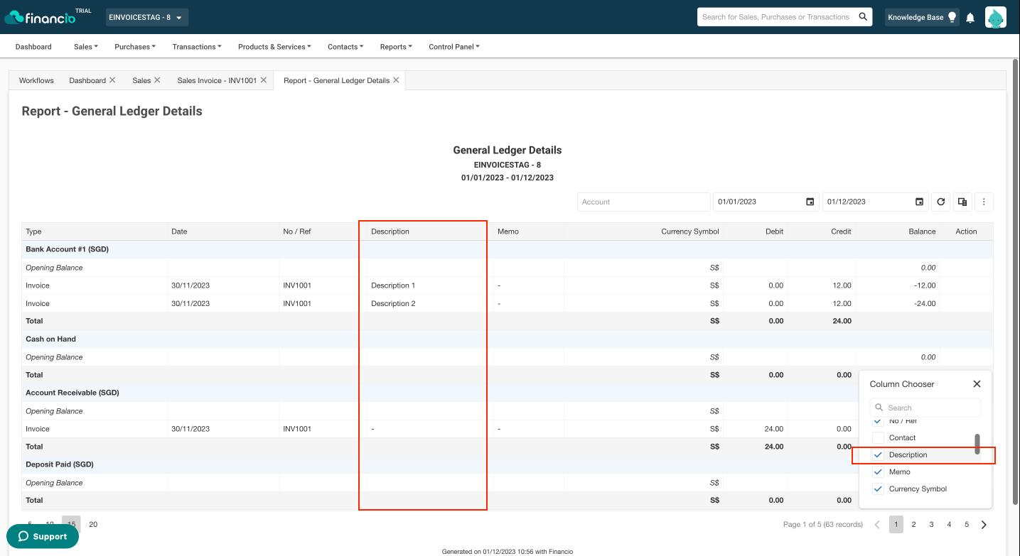Close the Column Chooser panel

click(977, 383)
